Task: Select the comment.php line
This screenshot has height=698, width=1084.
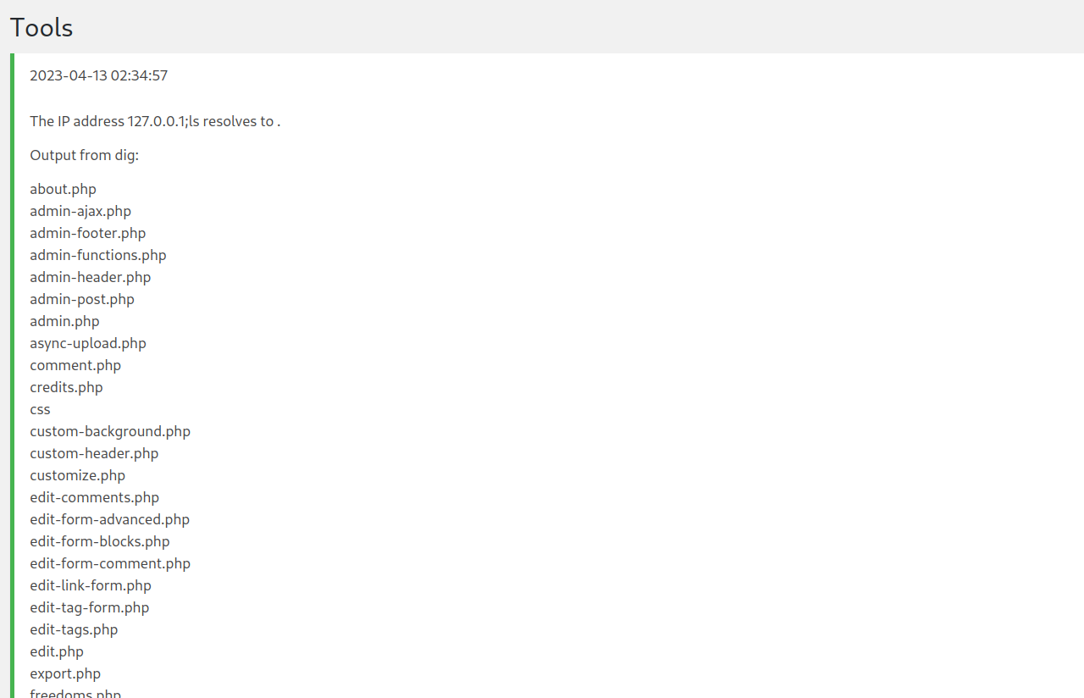Action: click(x=75, y=365)
